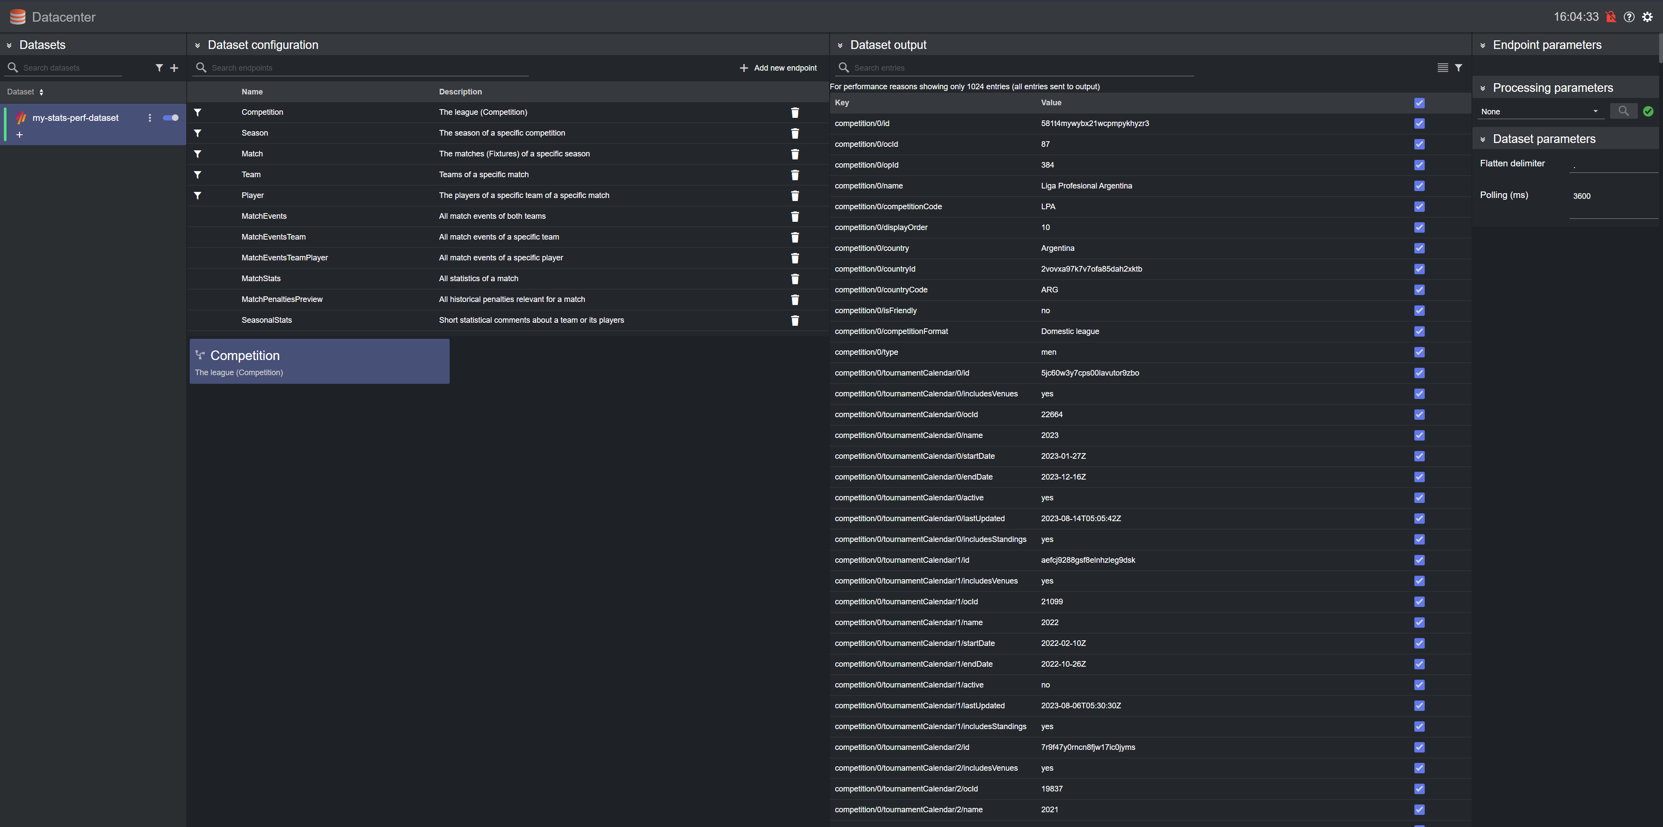Click the filter icon in Dataset output

coord(1459,68)
